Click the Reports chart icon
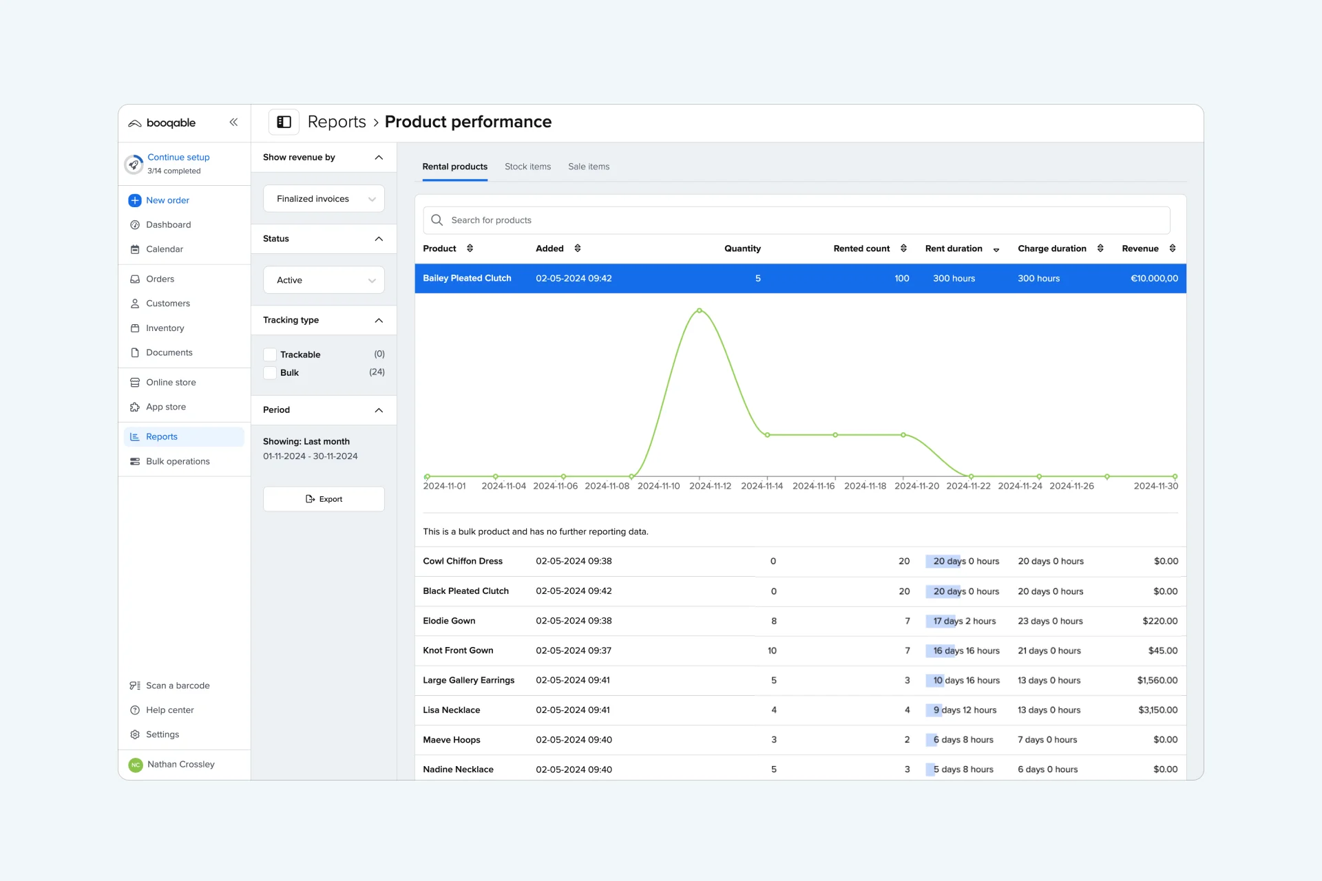The width and height of the screenshot is (1322, 881). [135, 436]
